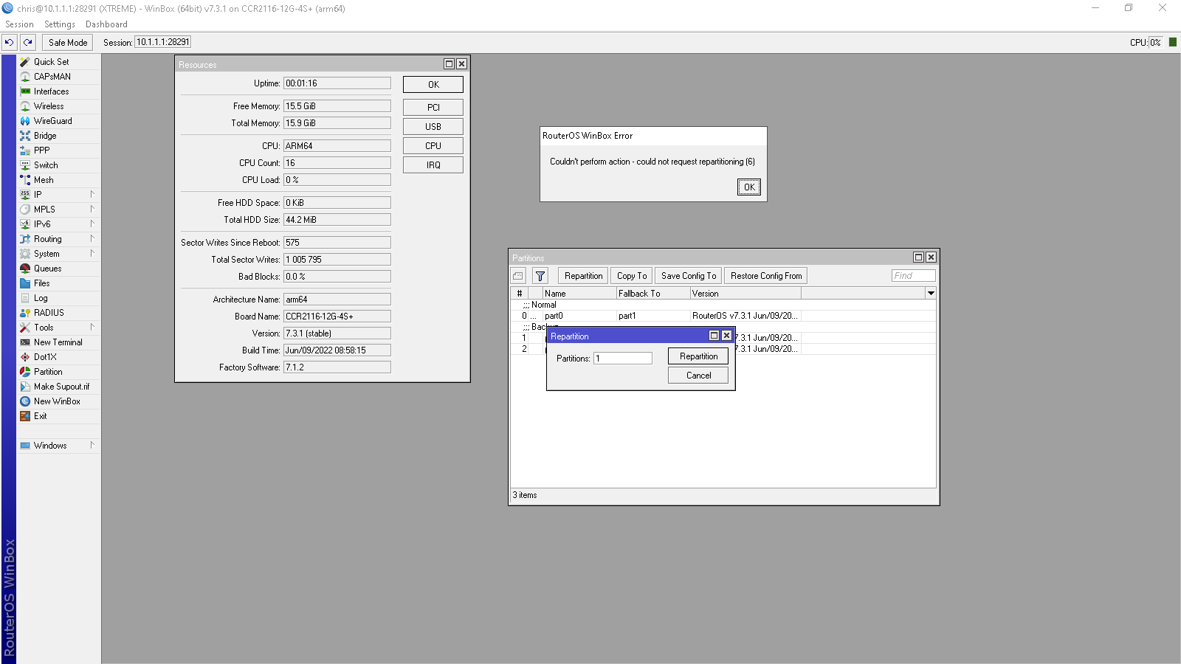Click IRQ button in Resources

coord(433,165)
